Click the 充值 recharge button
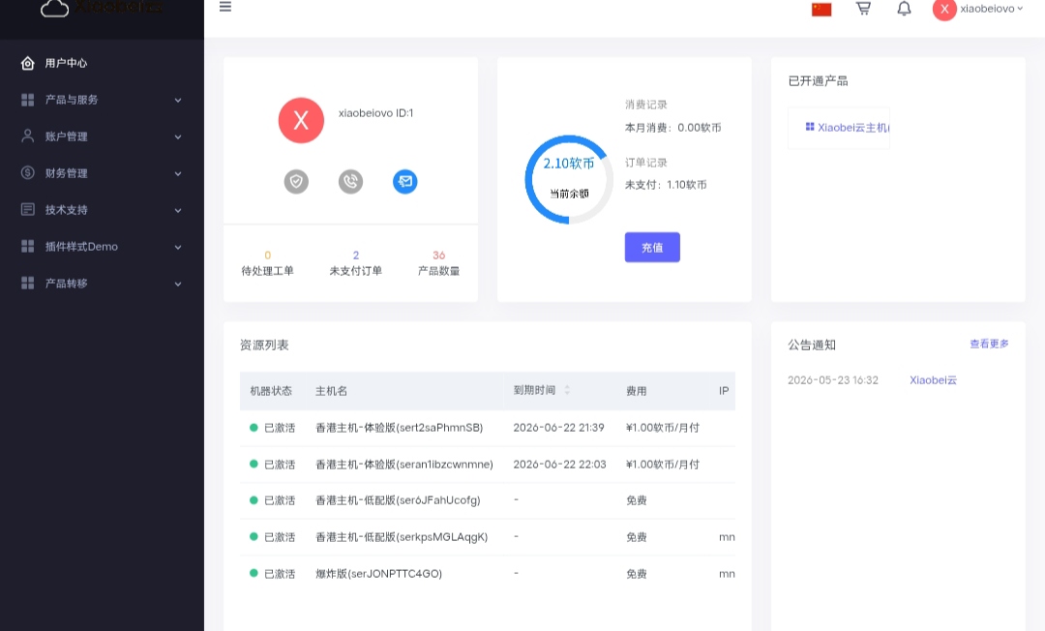 tap(652, 247)
